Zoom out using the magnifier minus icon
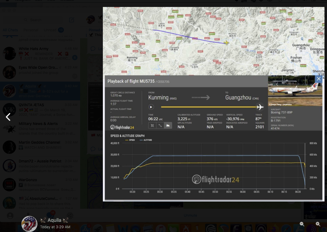Image resolution: width=327 pixels, height=232 pixels. coord(302,224)
